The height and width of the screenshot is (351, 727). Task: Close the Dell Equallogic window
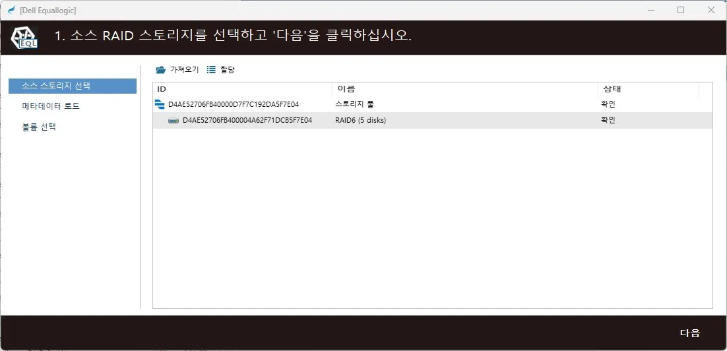pyautogui.click(x=711, y=10)
